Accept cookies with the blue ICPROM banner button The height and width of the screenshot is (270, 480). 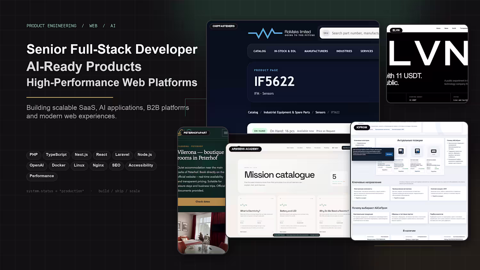[389, 154]
